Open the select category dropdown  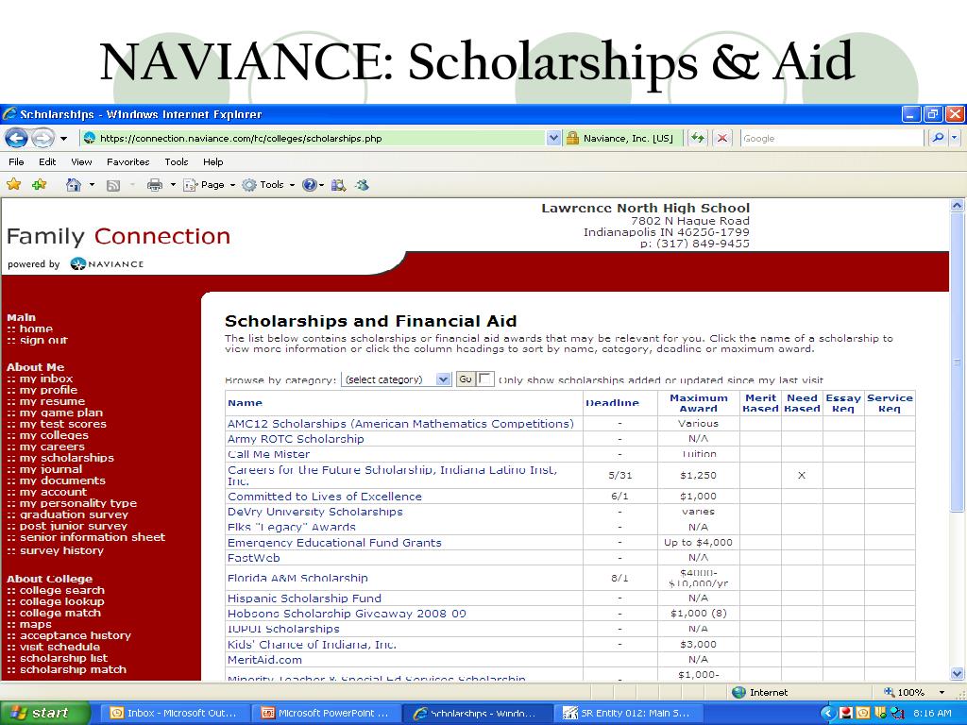397,379
